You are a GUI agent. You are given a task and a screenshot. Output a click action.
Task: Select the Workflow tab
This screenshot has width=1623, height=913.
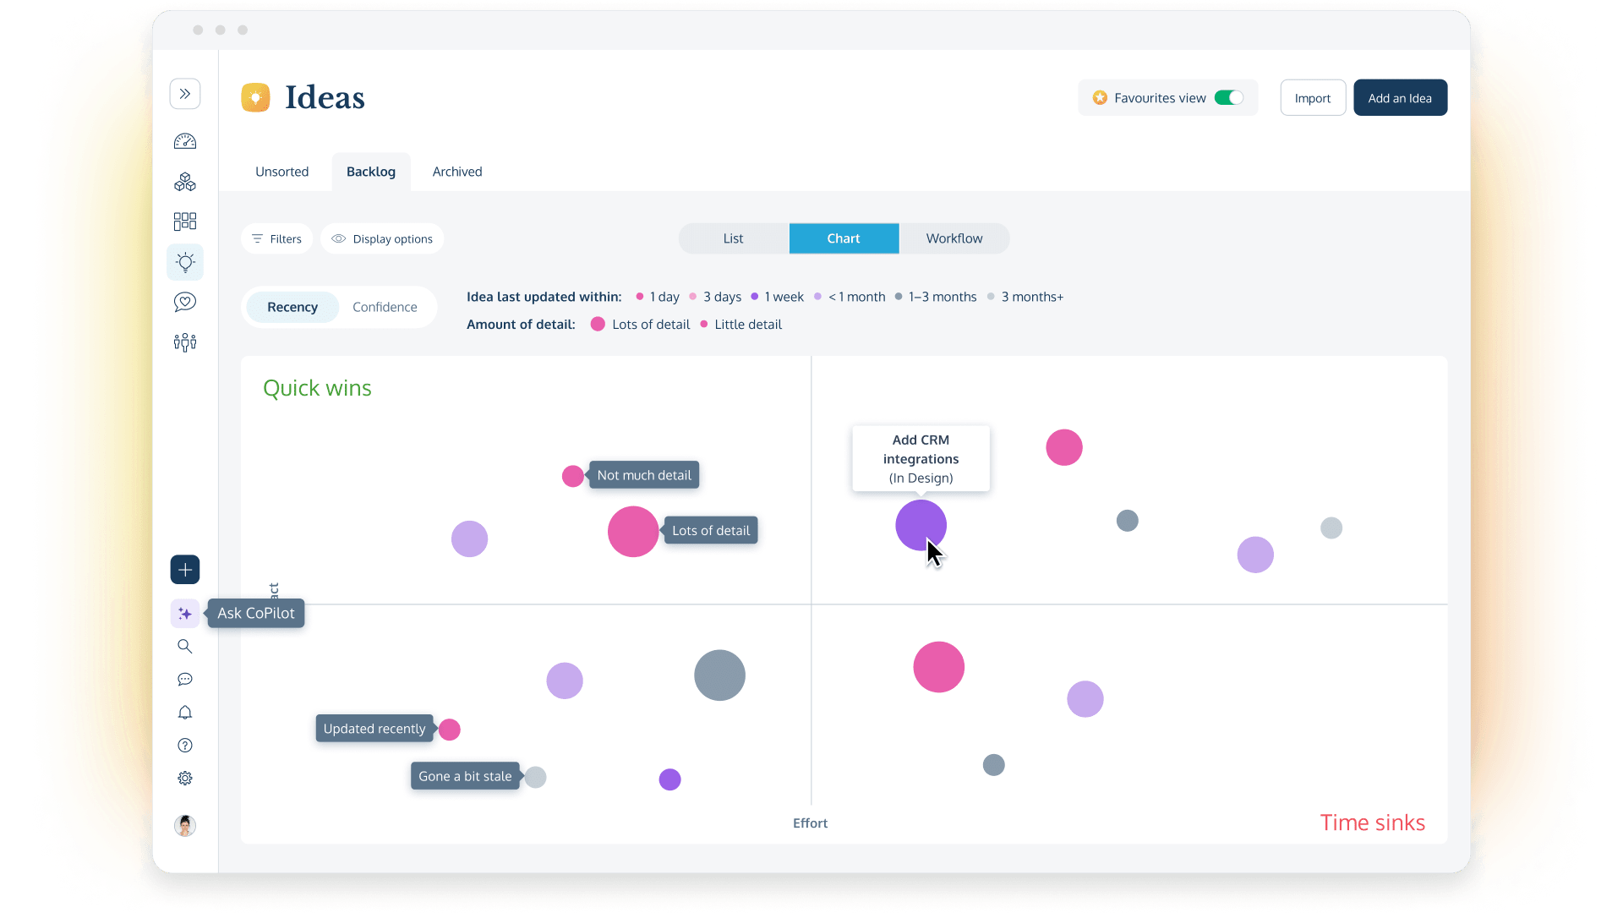953,238
